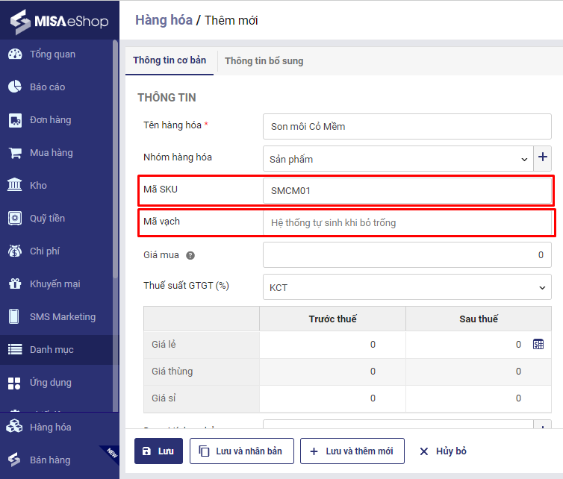Image resolution: width=563 pixels, height=479 pixels.
Task: Click Giá thùng Sau thuế cell
Action: (479, 372)
